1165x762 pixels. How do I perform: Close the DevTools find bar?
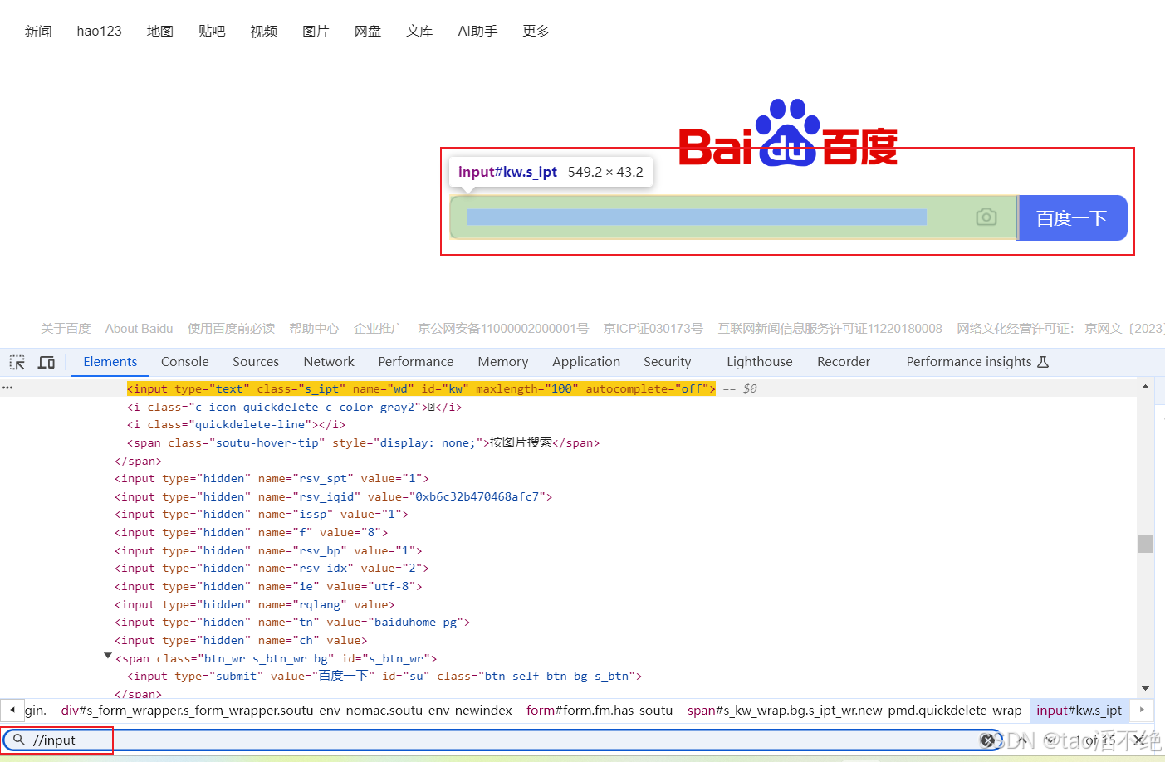[x=1138, y=740]
